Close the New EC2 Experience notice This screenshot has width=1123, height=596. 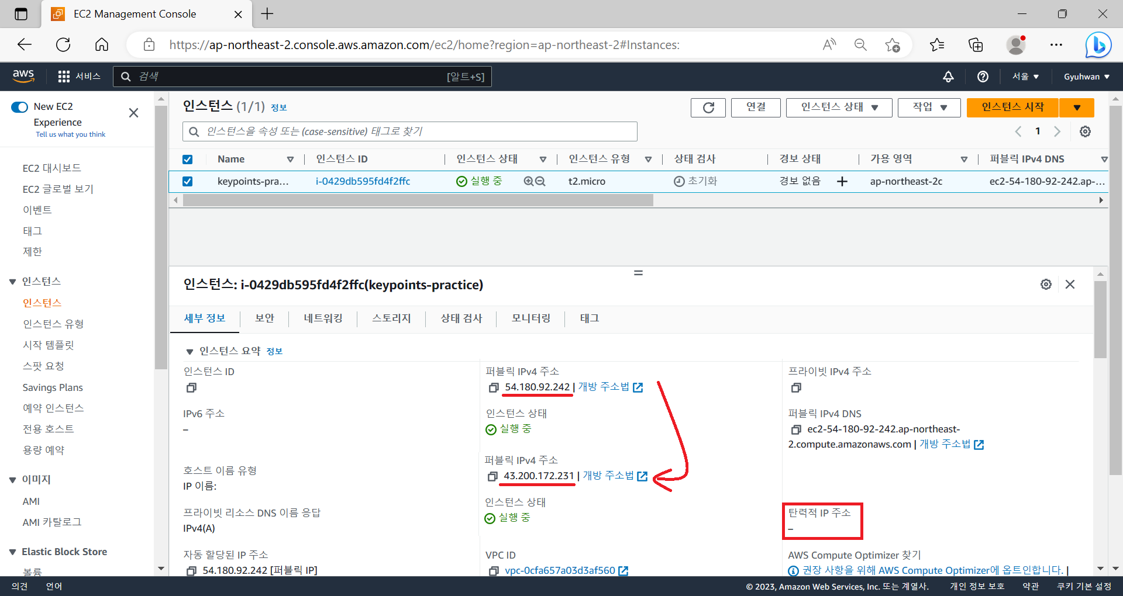point(133,113)
